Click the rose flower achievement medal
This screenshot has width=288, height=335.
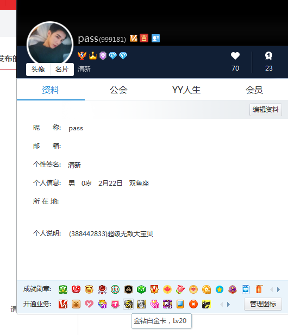[x=180, y=289]
